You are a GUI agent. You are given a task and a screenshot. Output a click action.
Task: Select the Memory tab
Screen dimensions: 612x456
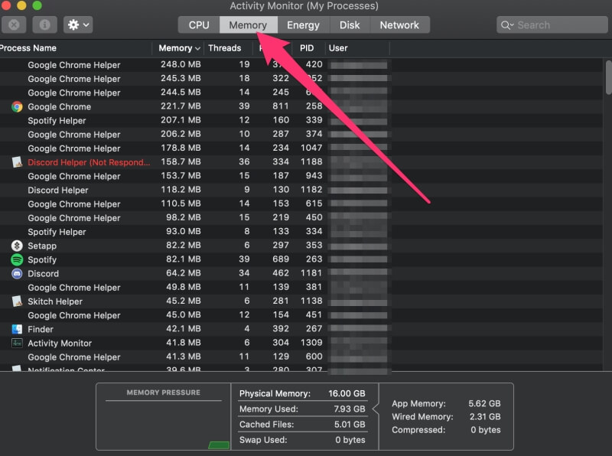click(248, 25)
